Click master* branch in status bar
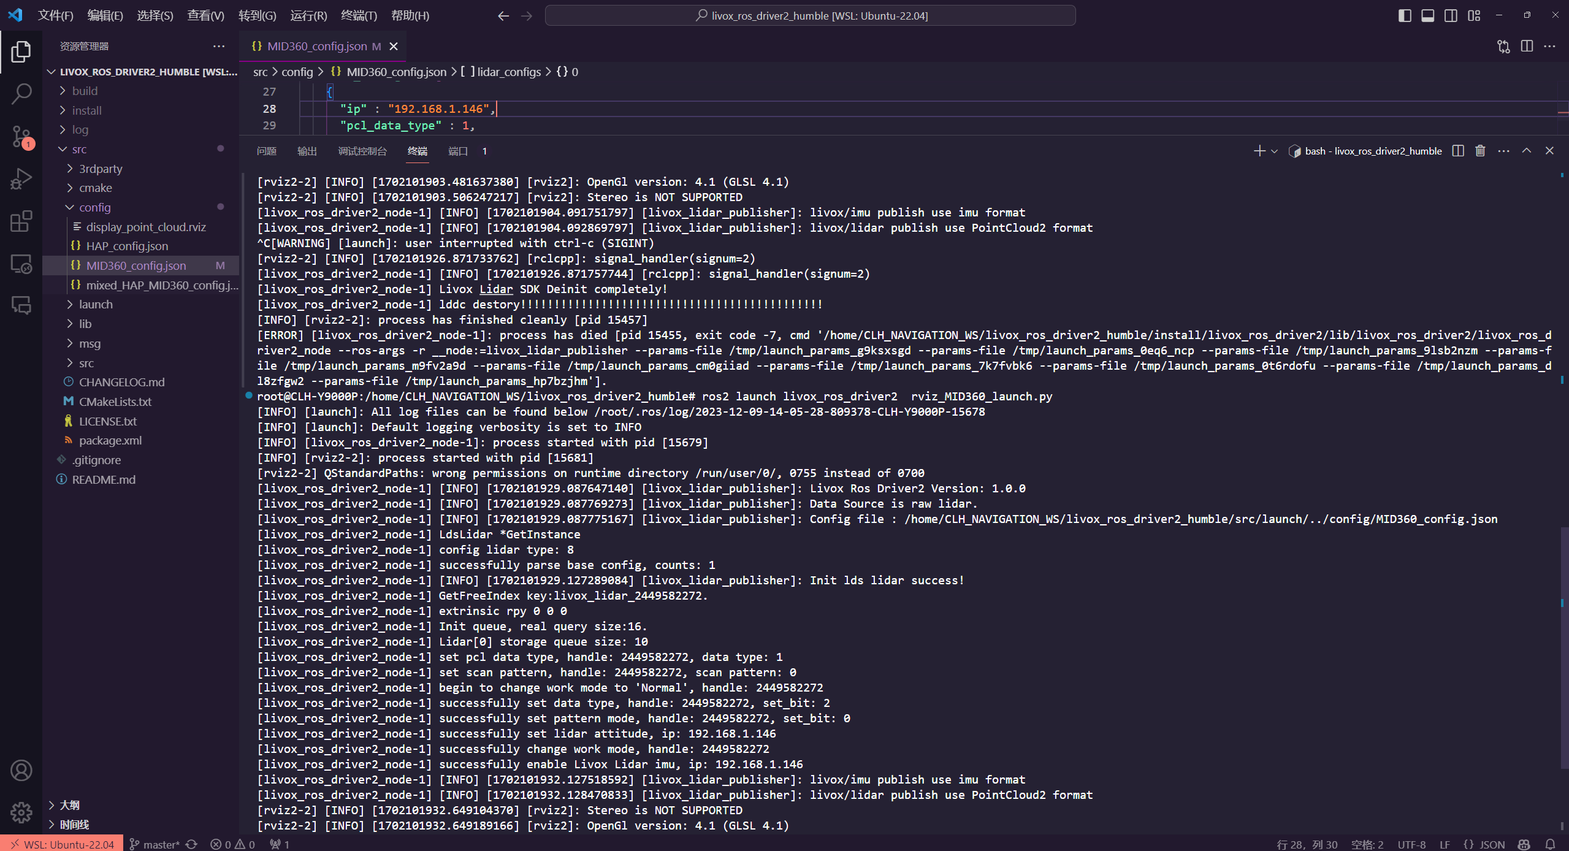This screenshot has width=1569, height=851. click(x=156, y=844)
